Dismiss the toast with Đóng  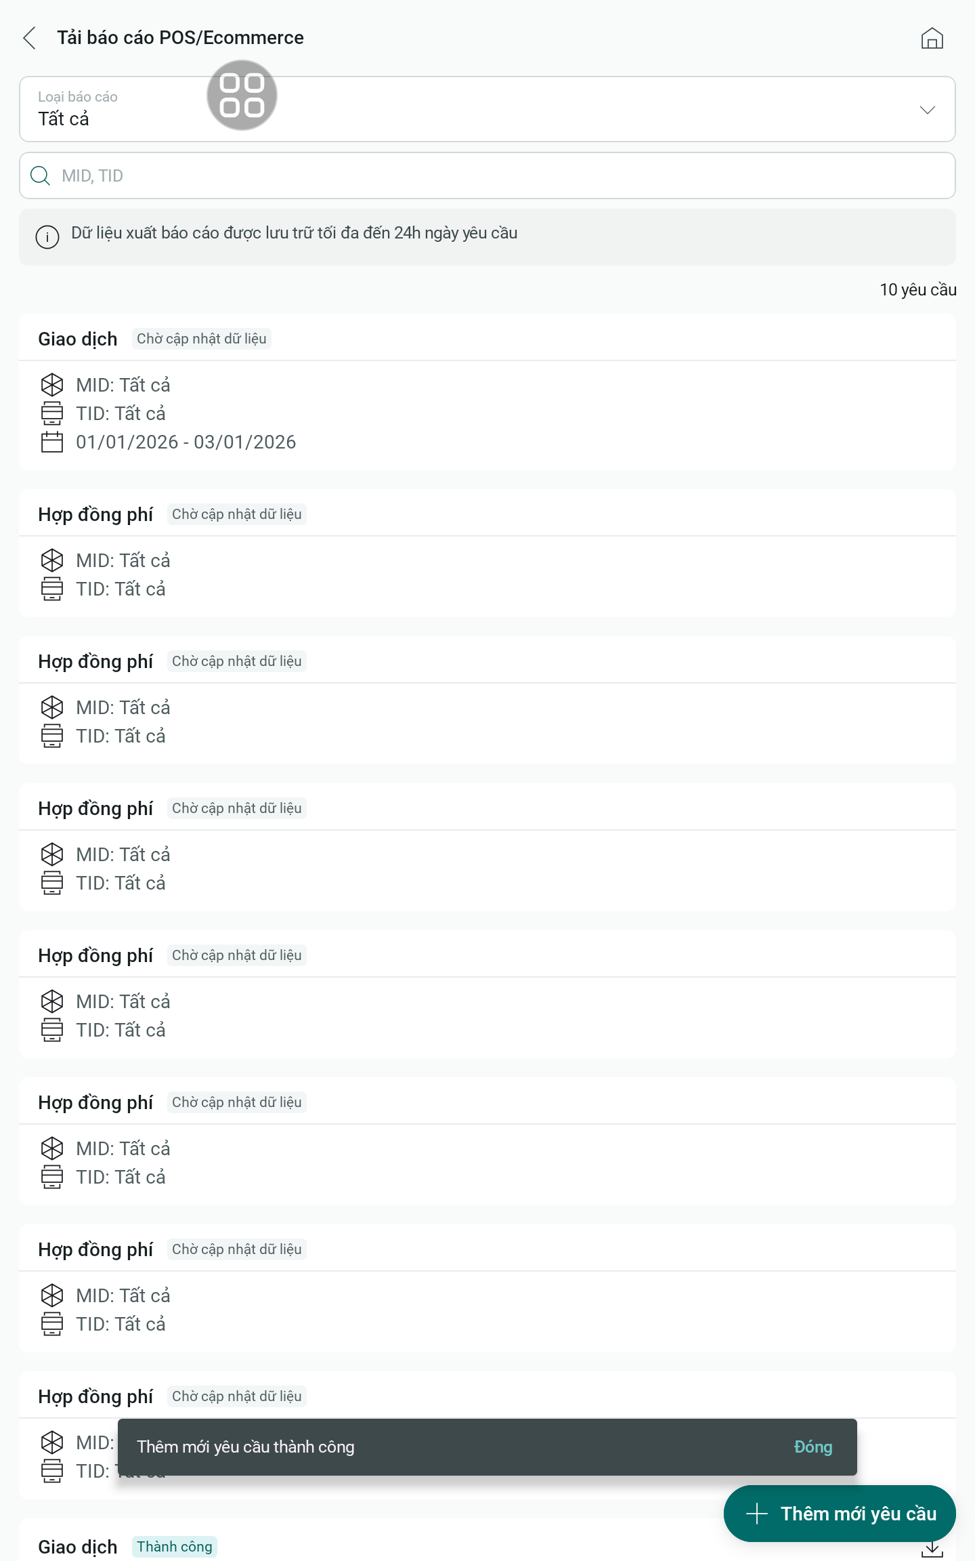coord(812,1447)
